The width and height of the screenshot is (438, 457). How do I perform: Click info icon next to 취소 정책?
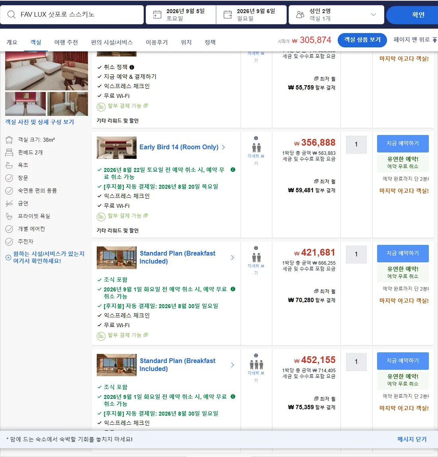[132, 67]
